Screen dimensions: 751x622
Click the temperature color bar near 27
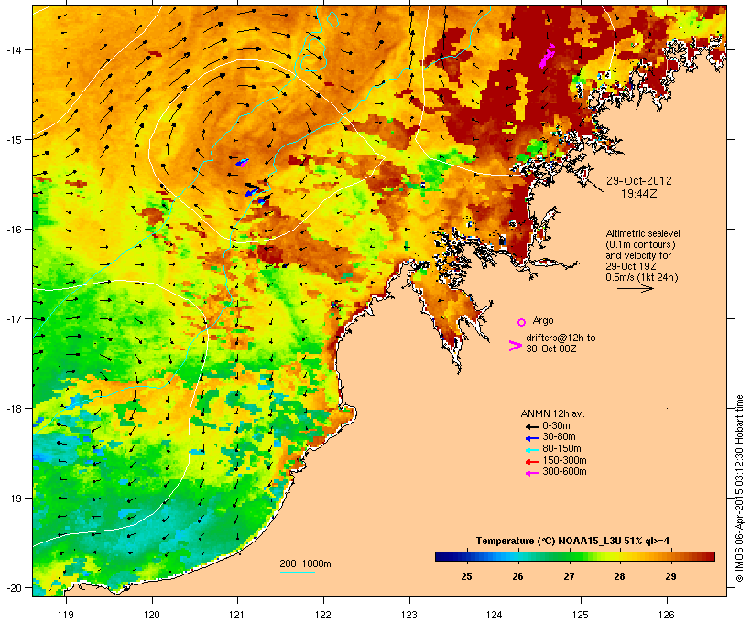tap(569, 556)
